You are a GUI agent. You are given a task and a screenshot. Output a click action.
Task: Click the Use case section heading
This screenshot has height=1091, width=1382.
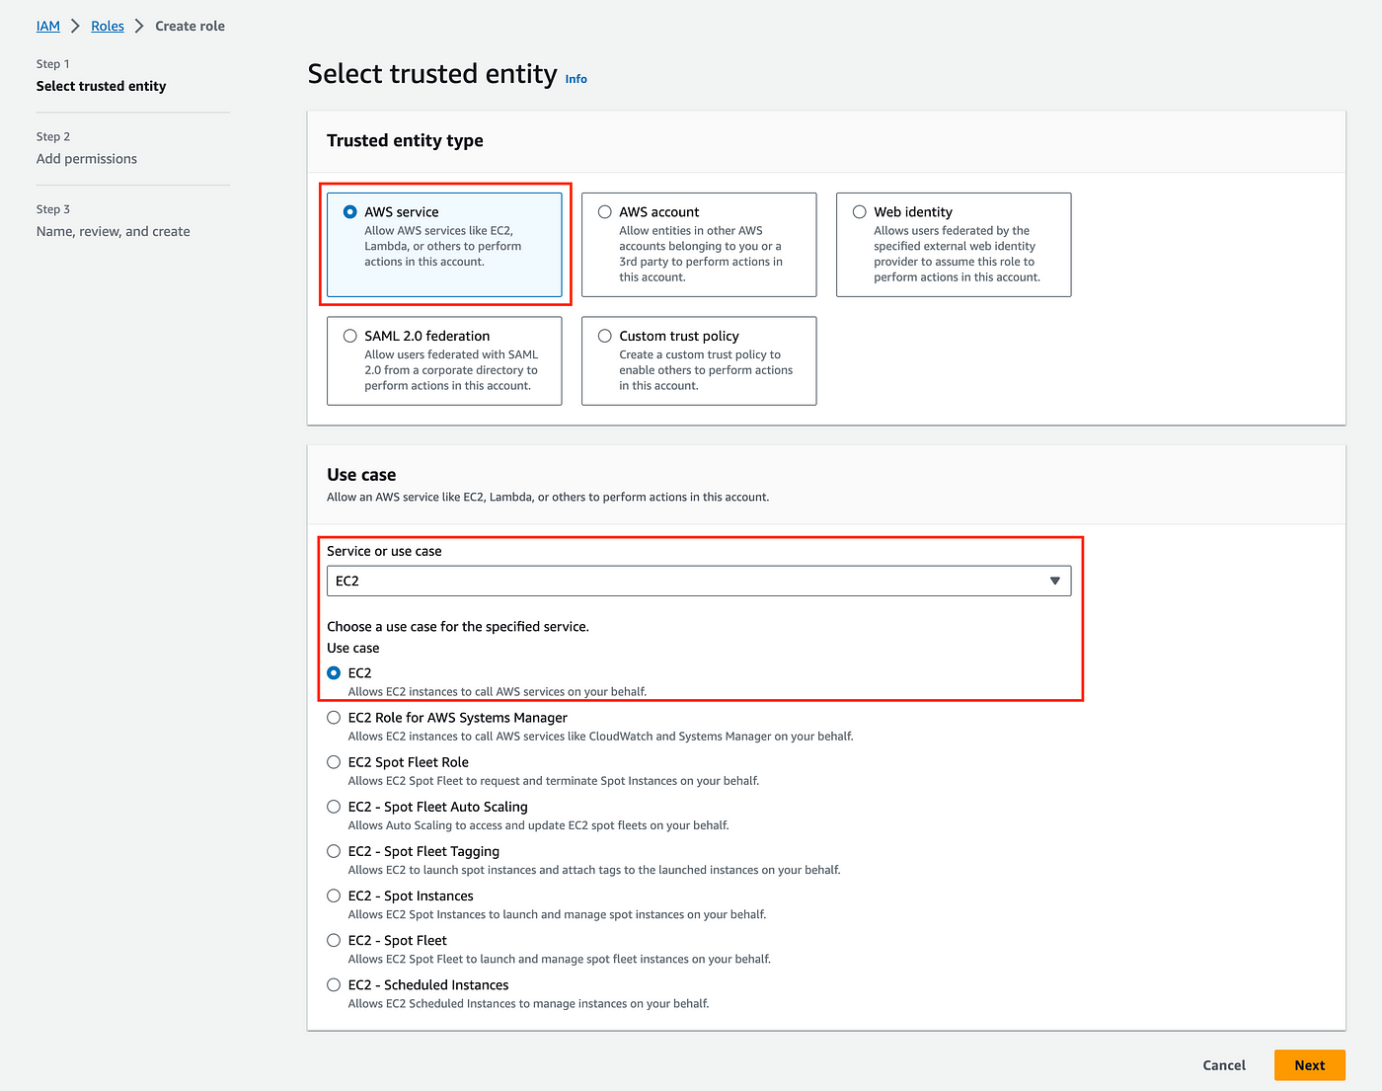361,475
